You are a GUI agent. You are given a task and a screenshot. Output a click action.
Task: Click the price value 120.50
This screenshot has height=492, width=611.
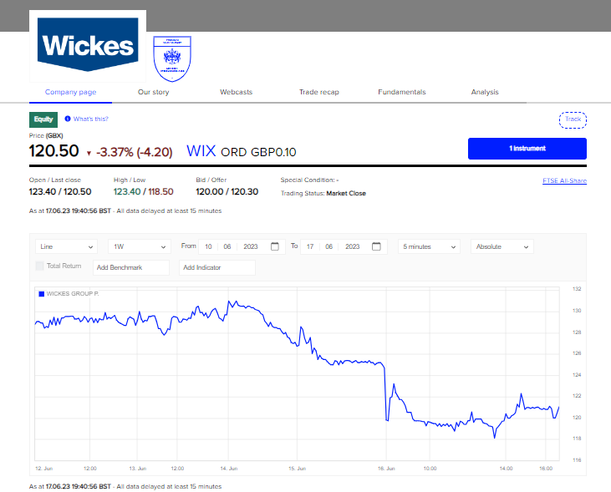tap(53, 150)
